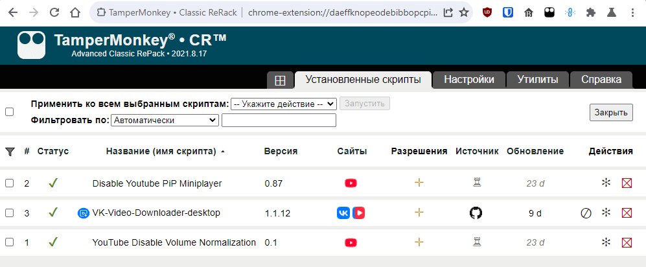
Task: Sort by the '#' column header
Action: (x=27, y=151)
